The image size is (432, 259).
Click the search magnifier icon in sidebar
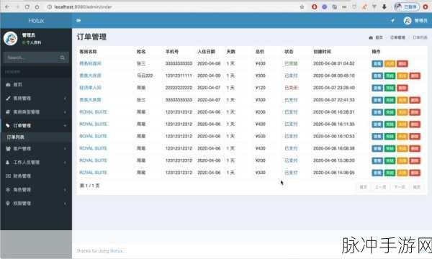(62, 58)
